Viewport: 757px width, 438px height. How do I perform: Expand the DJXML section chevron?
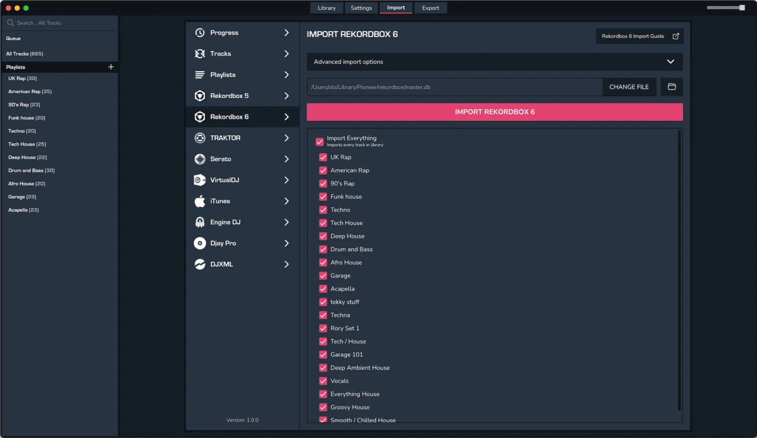[287, 264]
